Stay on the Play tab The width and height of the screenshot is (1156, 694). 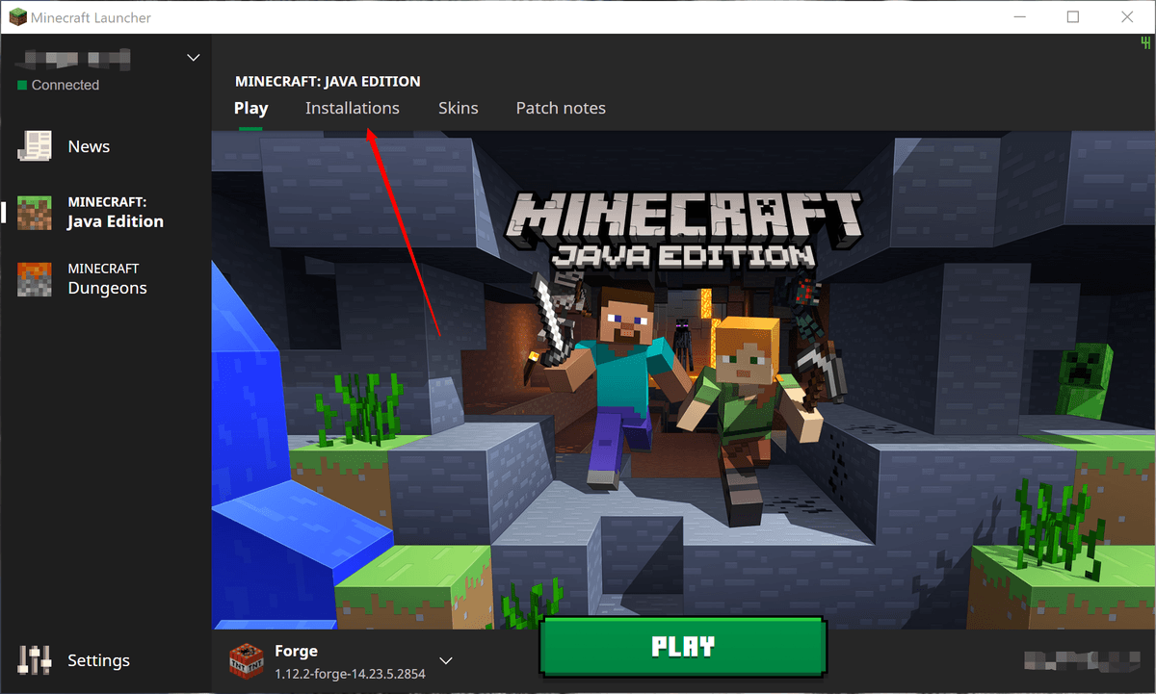click(250, 108)
